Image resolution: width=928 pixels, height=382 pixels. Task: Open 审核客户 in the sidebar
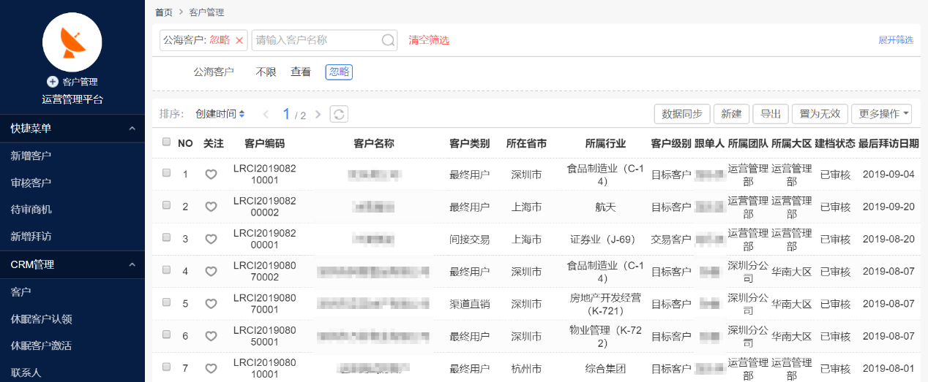(31, 183)
